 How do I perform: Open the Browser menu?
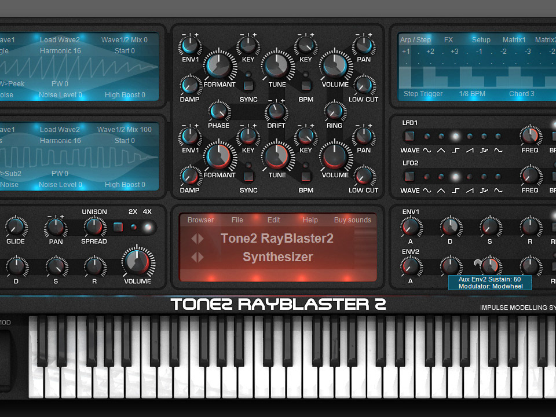(x=201, y=220)
